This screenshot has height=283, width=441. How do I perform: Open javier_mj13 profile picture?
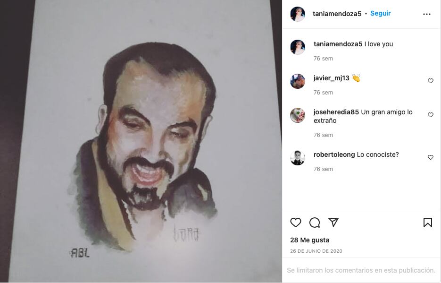coord(298,81)
